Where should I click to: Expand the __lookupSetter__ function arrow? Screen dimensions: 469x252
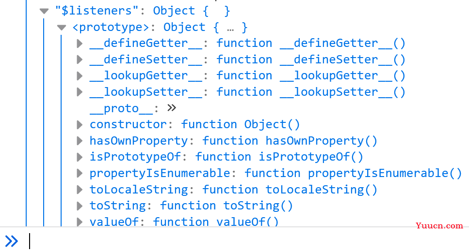point(80,92)
